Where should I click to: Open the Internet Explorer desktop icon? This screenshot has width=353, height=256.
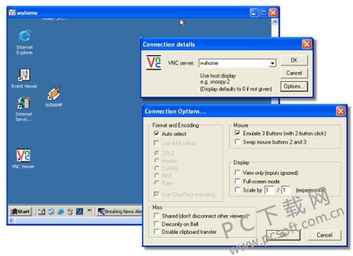pos(25,42)
